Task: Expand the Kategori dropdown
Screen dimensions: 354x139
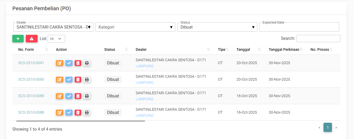Action: 135,27
